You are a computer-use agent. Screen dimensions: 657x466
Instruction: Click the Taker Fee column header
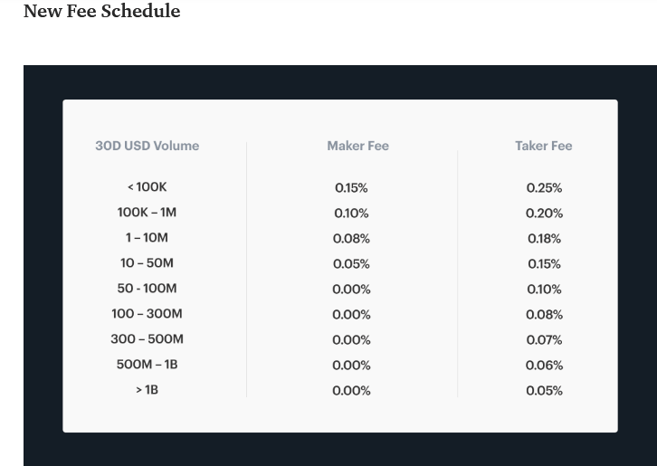544,146
